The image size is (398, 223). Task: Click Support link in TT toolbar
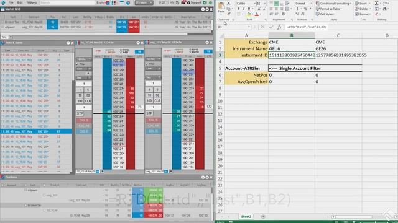[194, 2]
